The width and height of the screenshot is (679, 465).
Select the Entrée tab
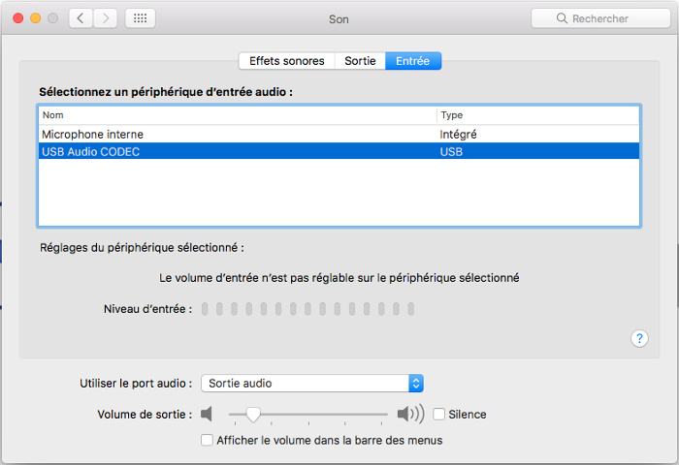point(413,60)
